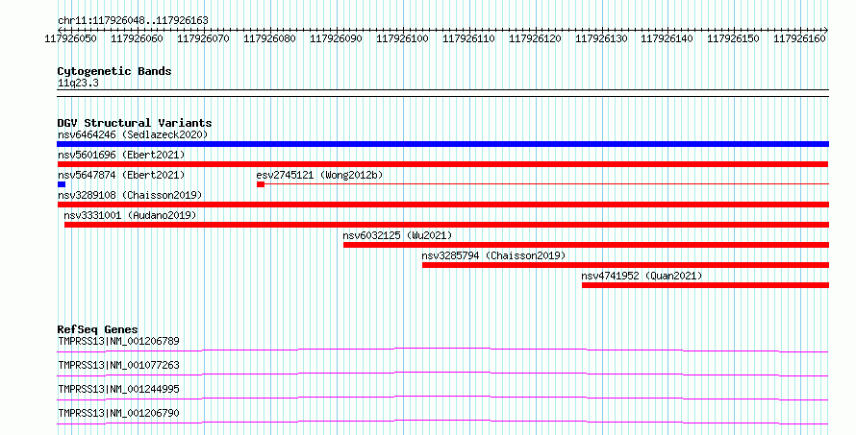Select the blue nsv6464246 variant bar
Image resolution: width=856 pixels, height=435 pixels.
pos(442,144)
